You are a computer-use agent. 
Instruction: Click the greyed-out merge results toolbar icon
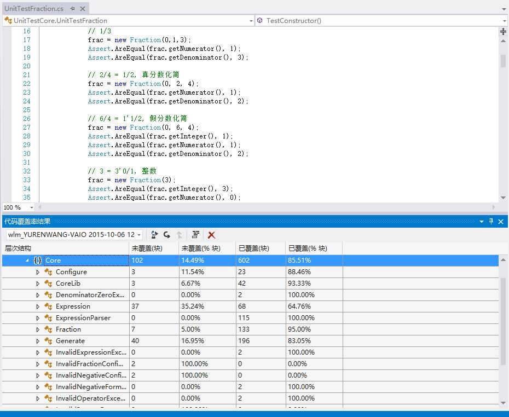click(x=180, y=235)
